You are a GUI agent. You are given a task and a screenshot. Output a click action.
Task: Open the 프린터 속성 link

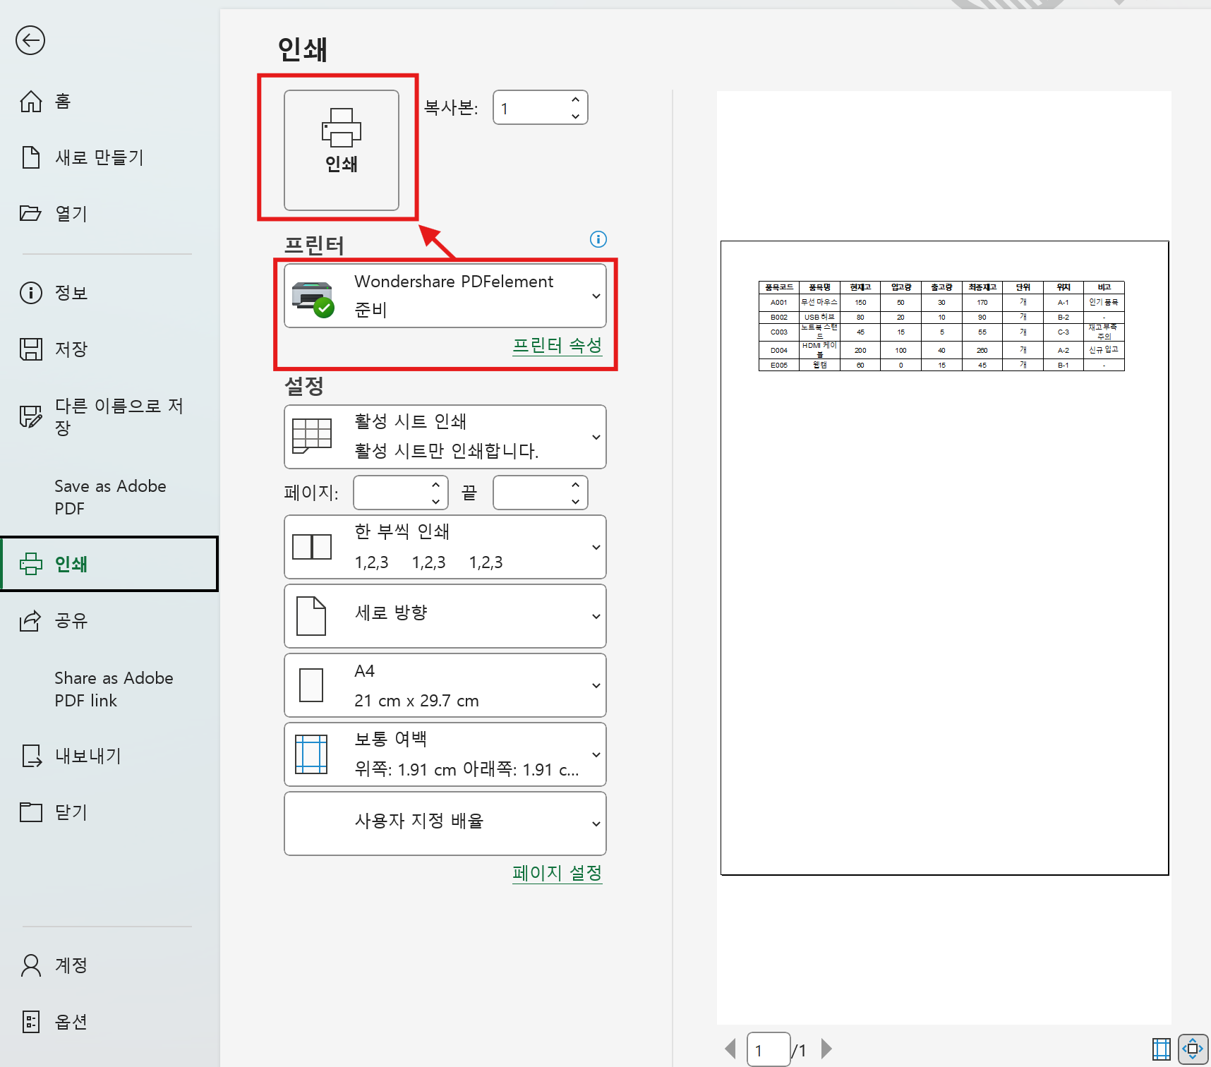click(557, 345)
